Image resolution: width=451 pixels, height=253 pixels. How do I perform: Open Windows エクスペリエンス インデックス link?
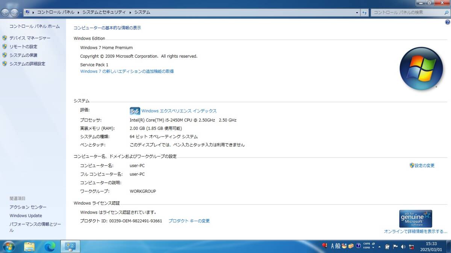tap(179, 111)
